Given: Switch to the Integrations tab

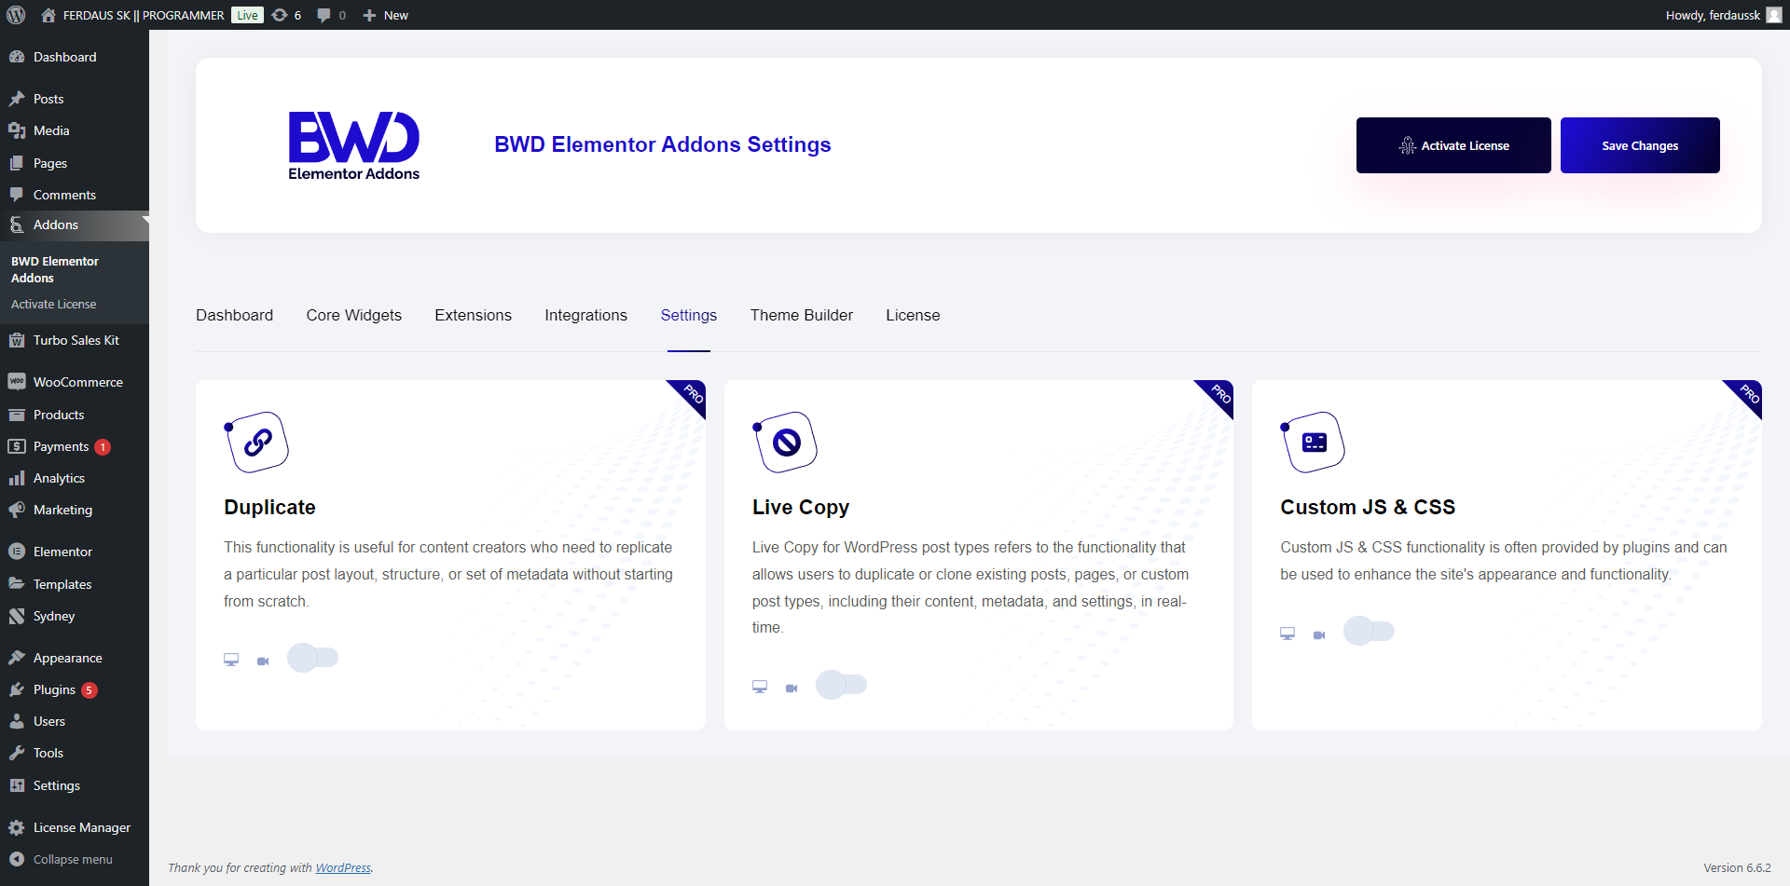Looking at the screenshot, I should (585, 315).
